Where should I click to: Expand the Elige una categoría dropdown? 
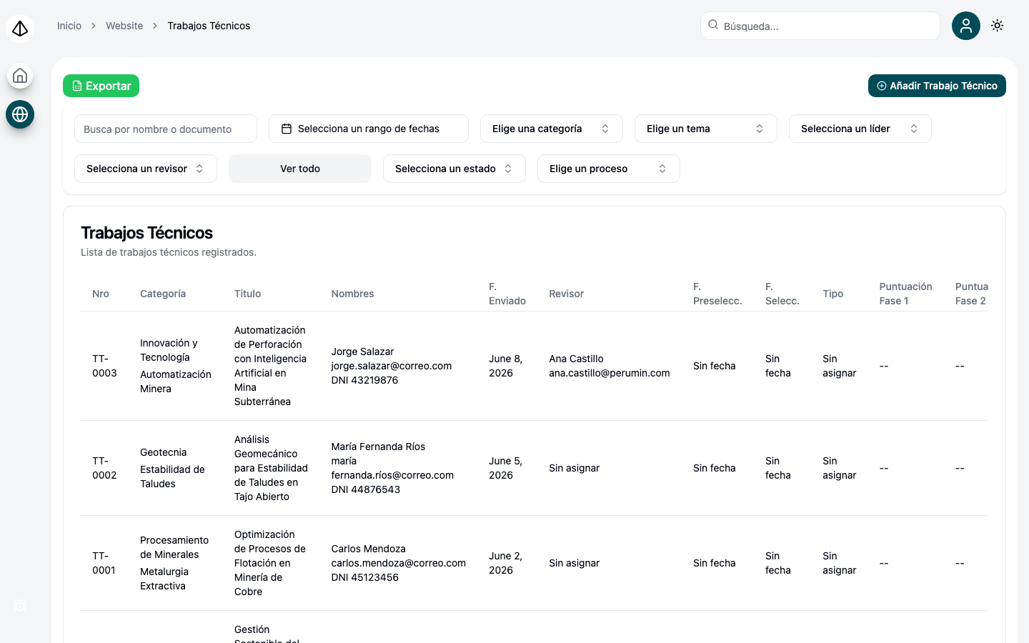pyautogui.click(x=552, y=129)
